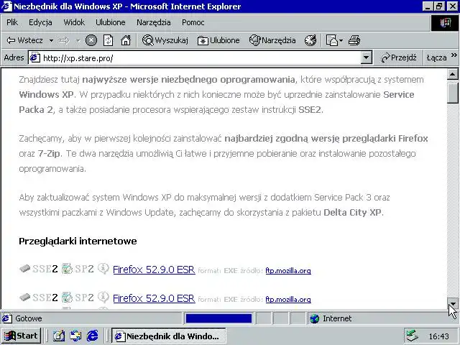
Task: Click the Narzędzia toolbar button with globe icon
Action: tap(272, 40)
